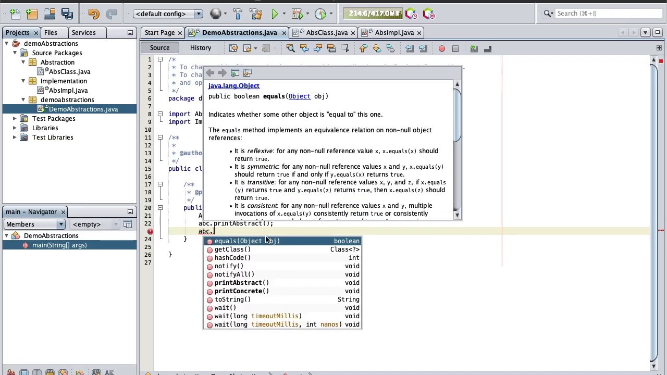Select printAbstract() from the completion list
The height and width of the screenshot is (375, 667).
point(282,283)
